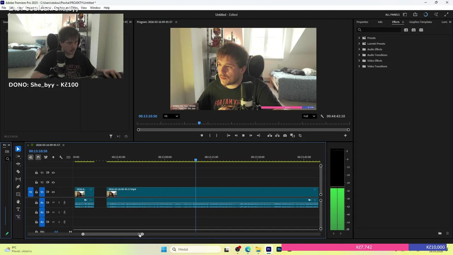Viewport: 453px width, 255px height.
Task: Click the Lift button in Program monitor
Action: pos(270,135)
